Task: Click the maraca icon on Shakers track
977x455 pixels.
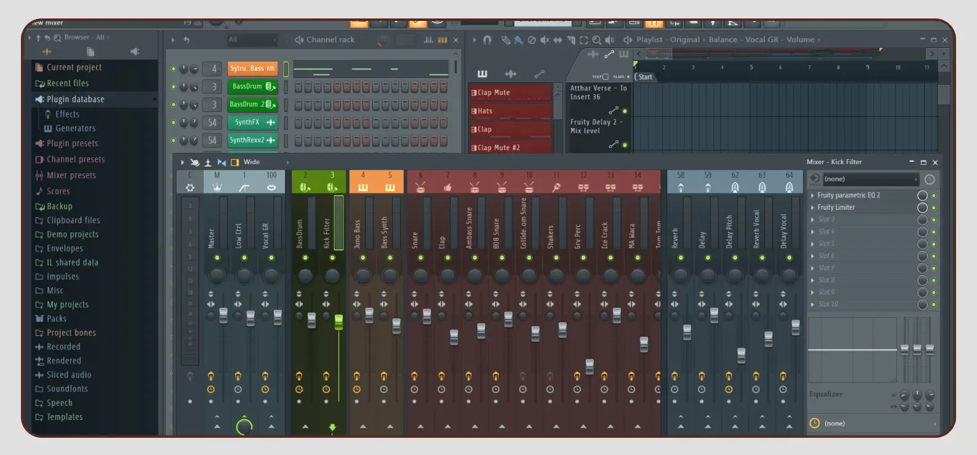Action: point(556,188)
